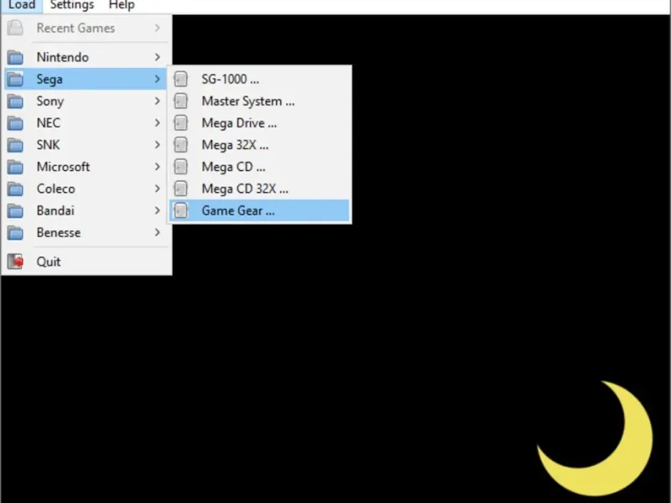671x503 pixels.
Task: Click the Game Gear cartridge icon
Action: coord(180,211)
